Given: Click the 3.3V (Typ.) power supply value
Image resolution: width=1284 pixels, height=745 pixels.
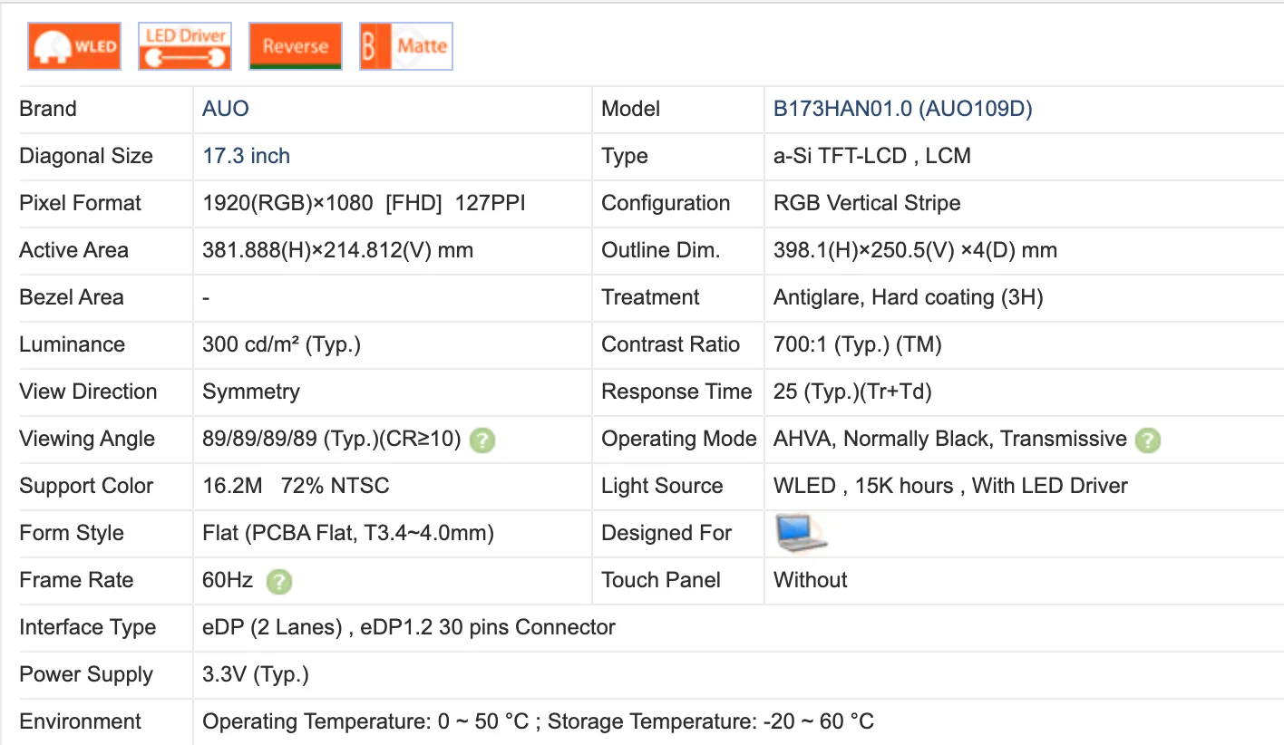Looking at the screenshot, I should click(256, 674).
